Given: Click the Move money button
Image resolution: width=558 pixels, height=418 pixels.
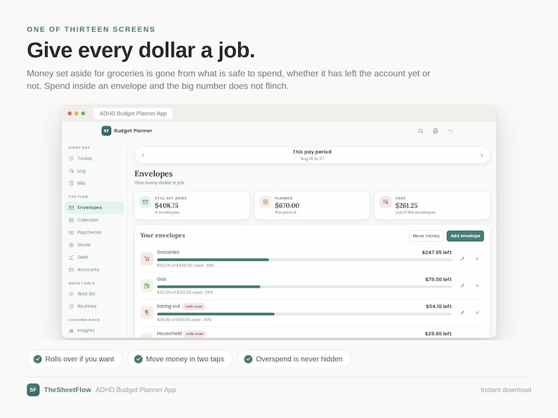Looking at the screenshot, I should click(426, 236).
